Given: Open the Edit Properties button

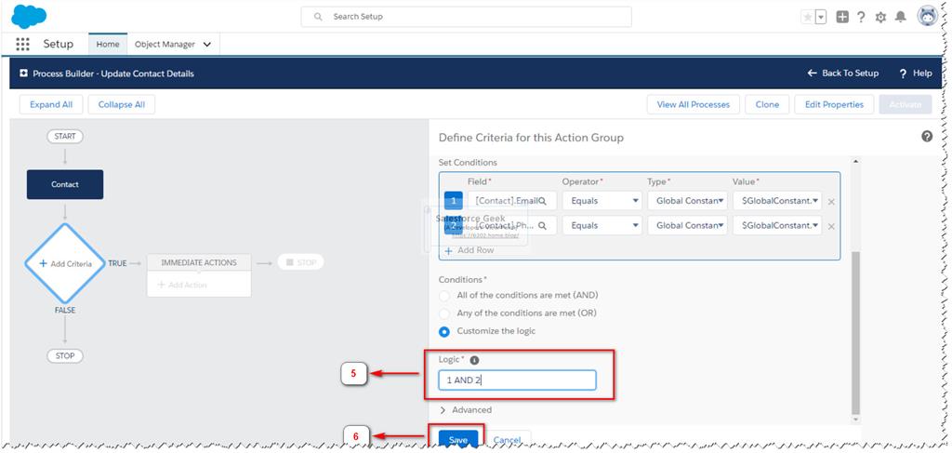Looking at the screenshot, I should (834, 104).
